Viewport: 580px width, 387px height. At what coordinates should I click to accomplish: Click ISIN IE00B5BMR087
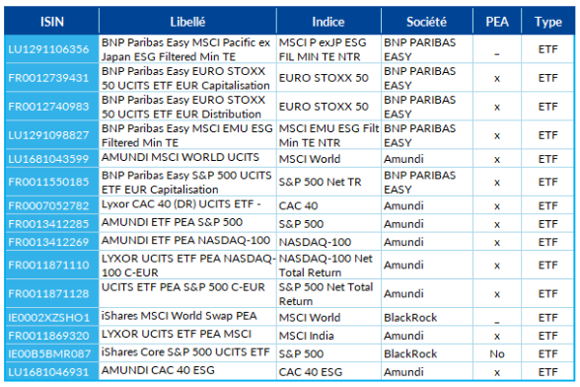point(49,353)
